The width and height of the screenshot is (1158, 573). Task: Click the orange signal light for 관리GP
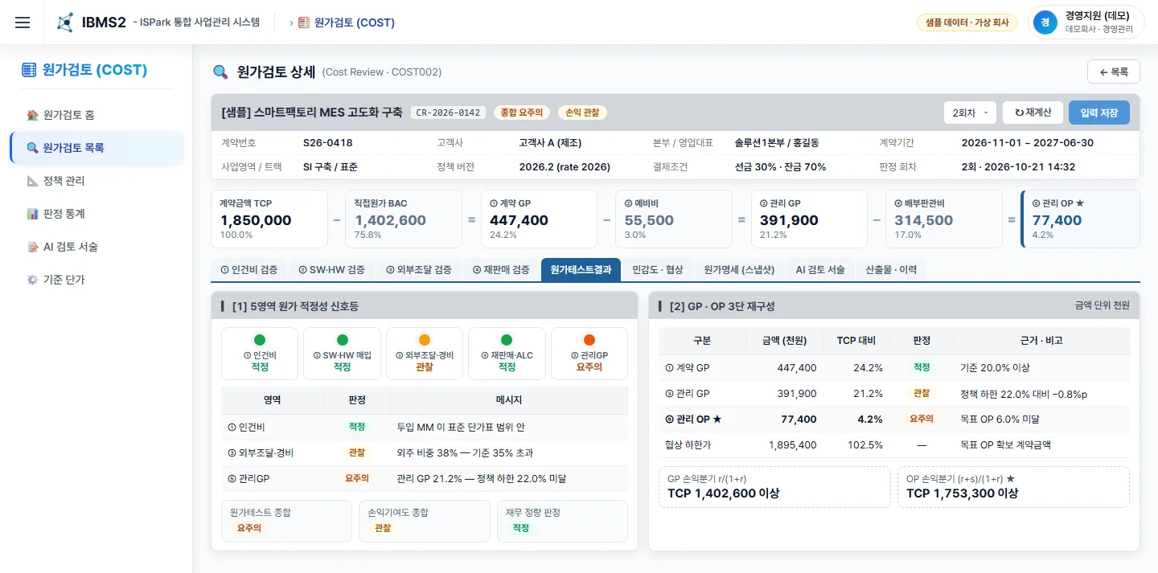[x=589, y=340]
